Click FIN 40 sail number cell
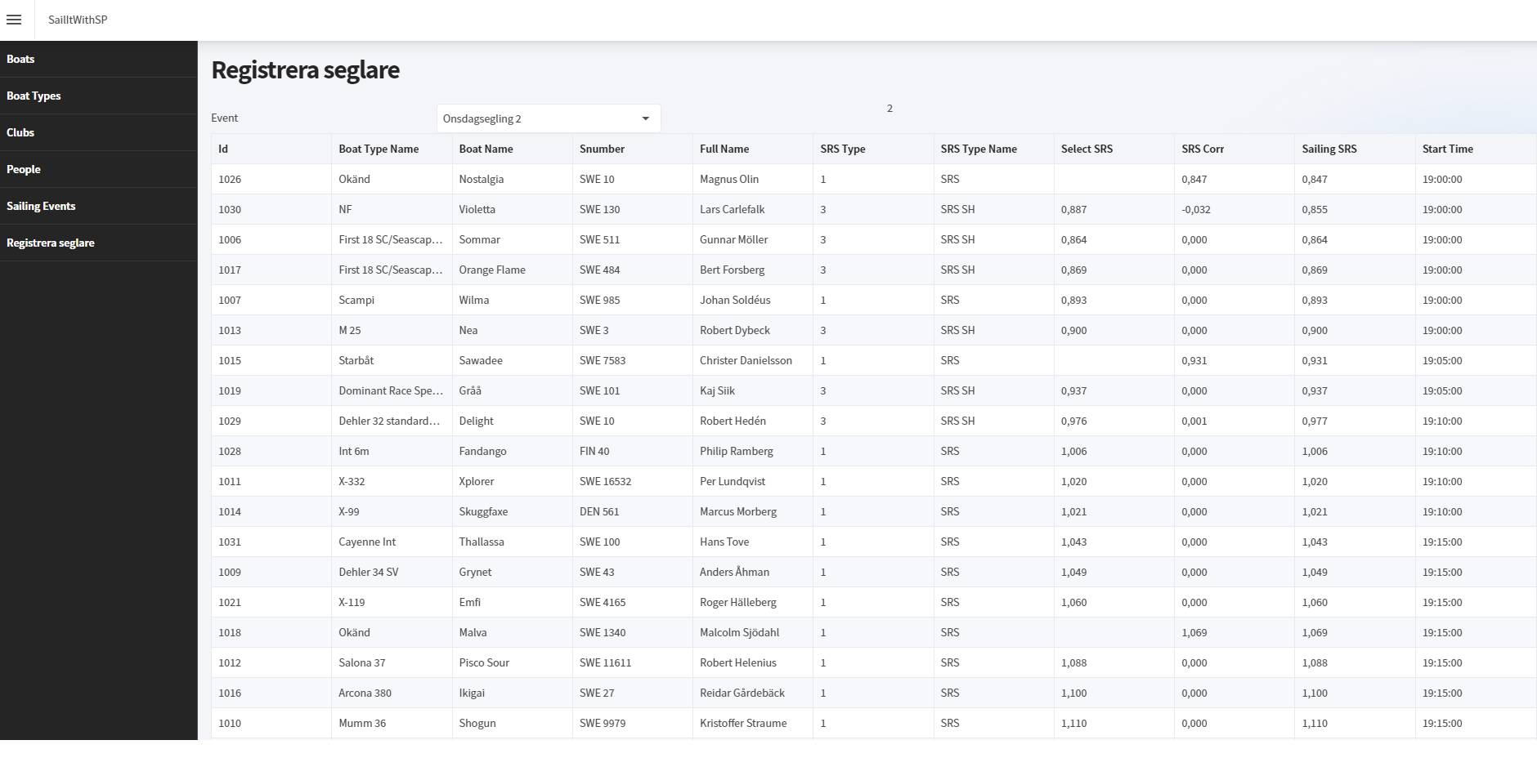Image resolution: width=1537 pixels, height=758 pixels. click(632, 451)
